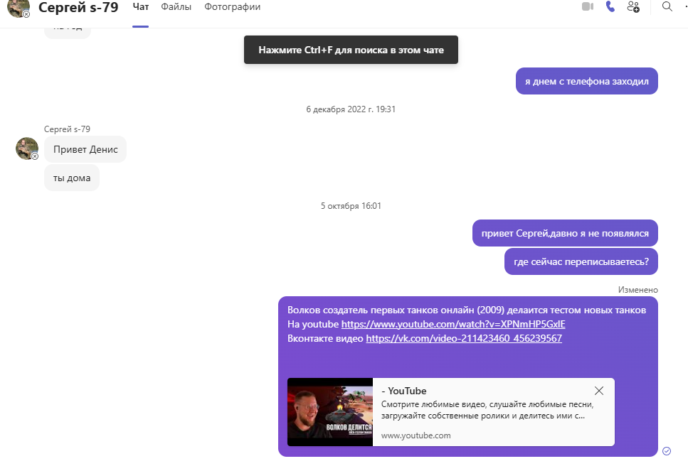The height and width of the screenshot is (471, 688).
Task: Click the avatar beside "Привет Денис" message
Action: pos(27,148)
